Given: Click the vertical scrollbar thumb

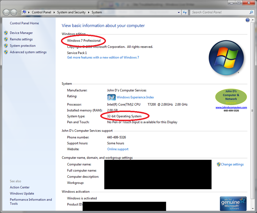Looking at the screenshot, I should [x=253, y=111].
